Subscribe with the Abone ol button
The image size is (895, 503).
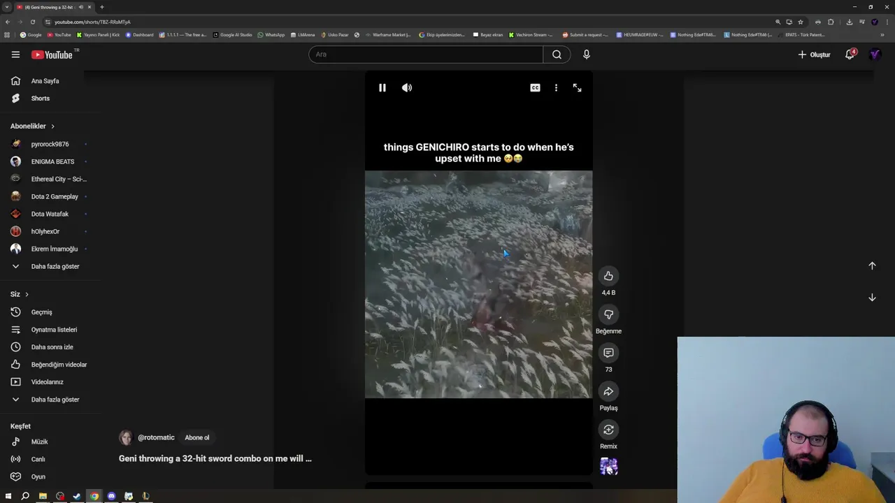tap(197, 437)
